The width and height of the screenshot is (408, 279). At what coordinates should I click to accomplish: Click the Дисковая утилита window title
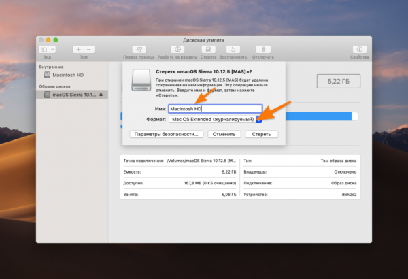[x=203, y=40]
